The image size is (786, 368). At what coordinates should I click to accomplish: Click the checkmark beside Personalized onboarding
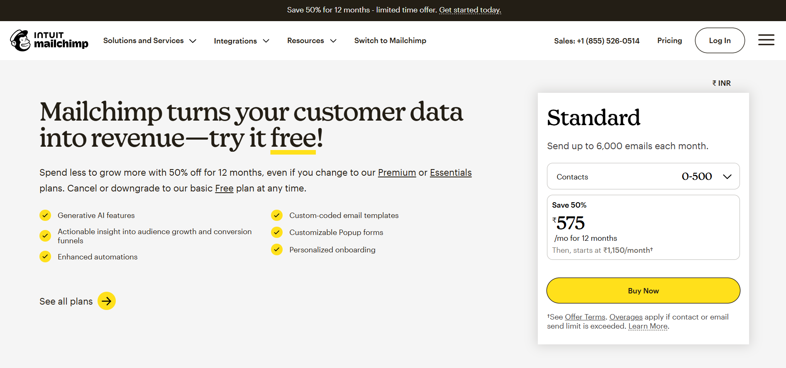click(277, 249)
